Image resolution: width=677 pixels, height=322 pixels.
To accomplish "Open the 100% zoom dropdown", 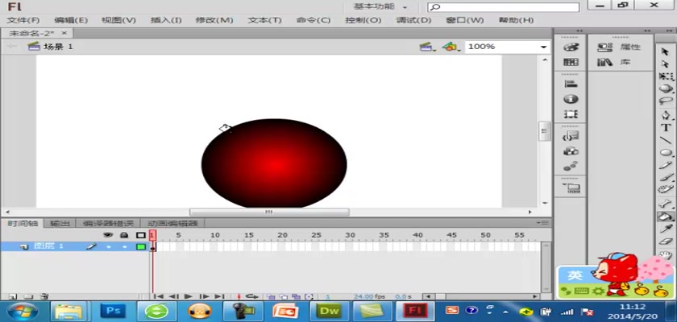I will [x=543, y=47].
